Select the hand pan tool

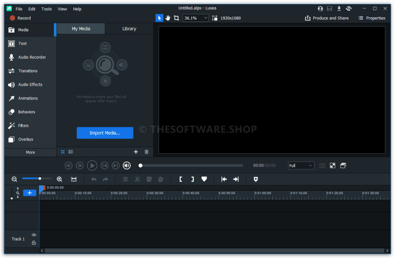[x=168, y=18]
